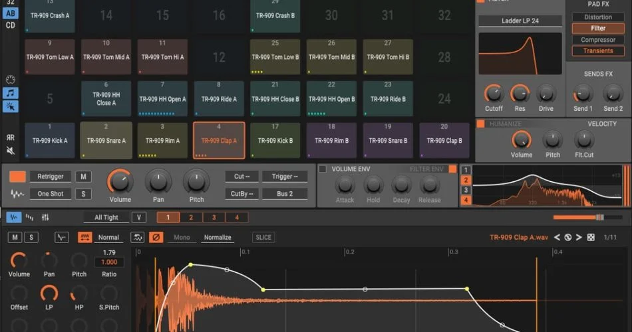Open the One Shot mode dropdown

[x=51, y=194]
